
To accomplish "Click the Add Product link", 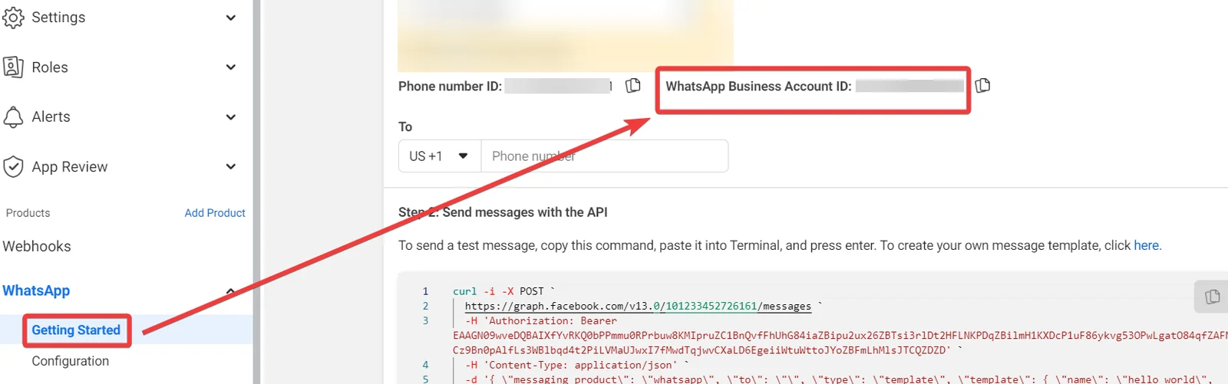I will coord(215,213).
